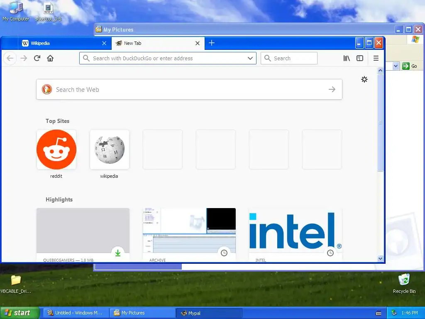The width and height of the screenshot is (425, 319).
Task: Click the browser vertical scrollbar thumb
Action: (380, 123)
